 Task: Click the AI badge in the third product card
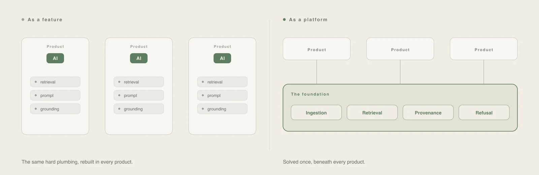[222, 58]
